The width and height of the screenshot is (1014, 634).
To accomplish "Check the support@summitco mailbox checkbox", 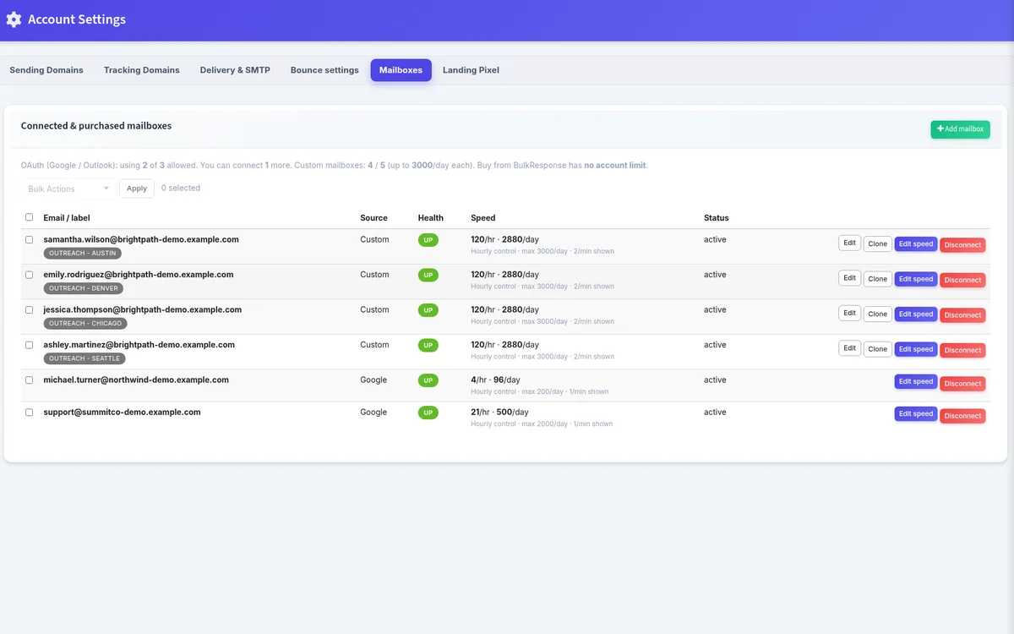I will pyautogui.click(x=29, y=413).
